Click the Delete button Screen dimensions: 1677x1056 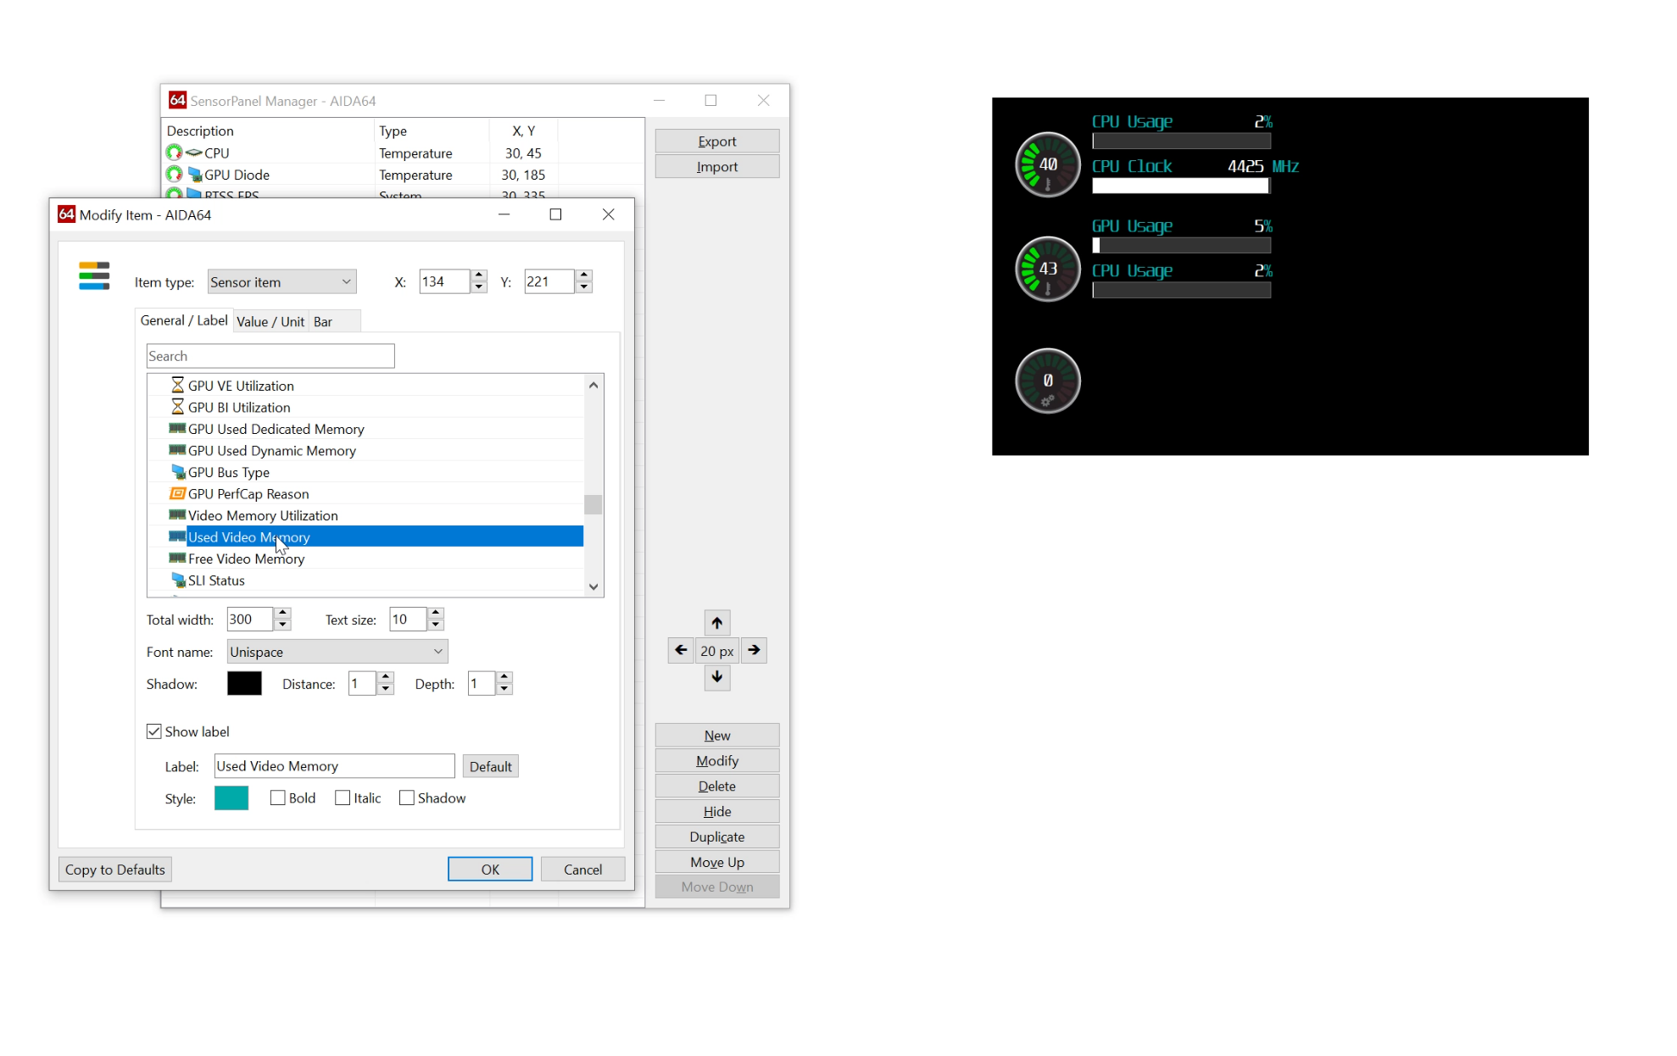717,786
